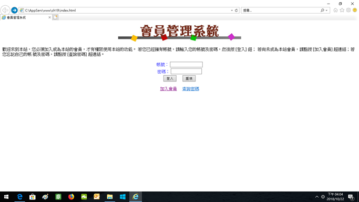Click the 重填 reset button
This screenshot has width=359, height=202.
click(x=189, y=78)
